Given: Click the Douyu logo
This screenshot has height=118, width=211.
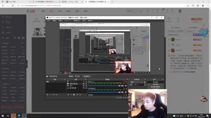Looking at the screenshot, I should pos(31,11).
